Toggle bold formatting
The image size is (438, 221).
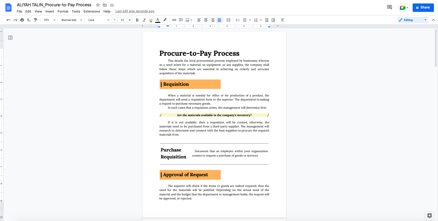tap(137, 20)
